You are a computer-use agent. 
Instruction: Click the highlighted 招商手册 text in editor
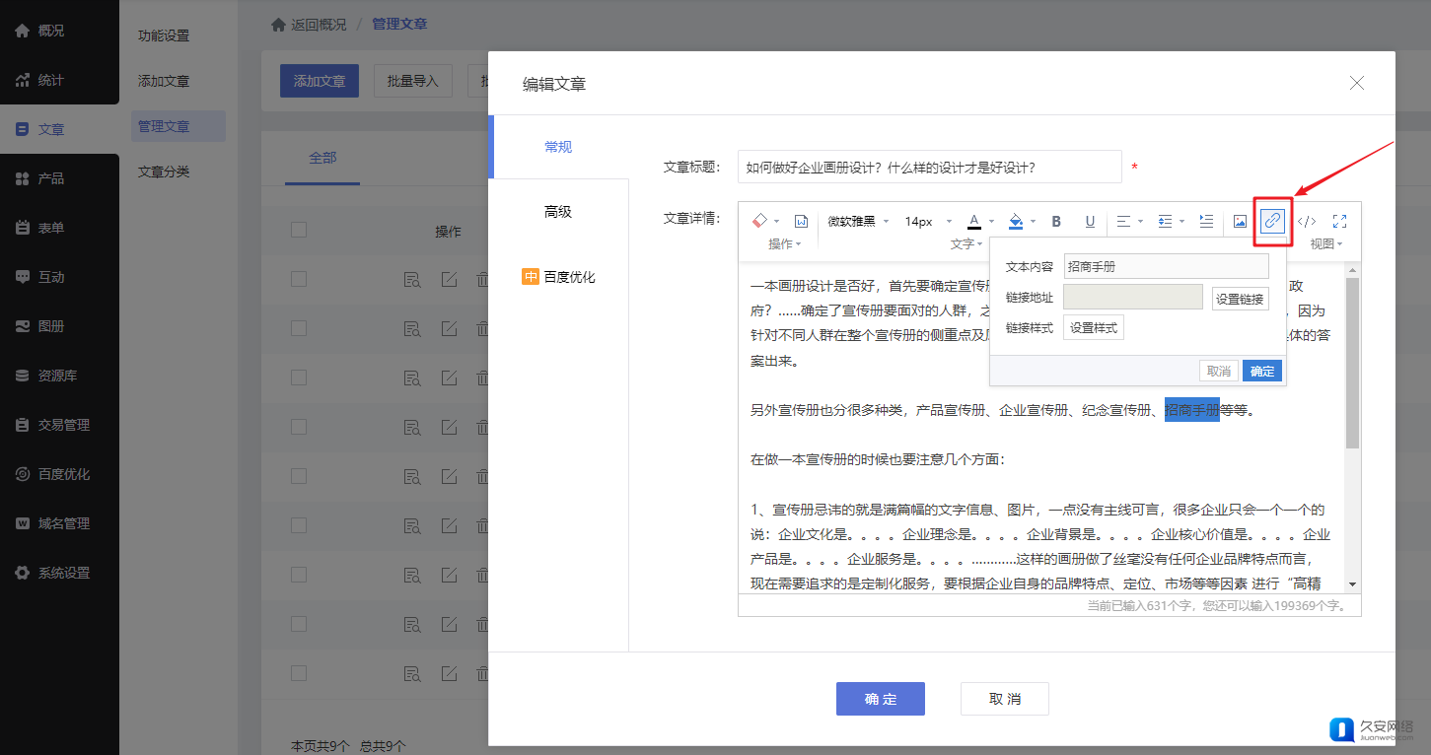click(x=1192, y=410)
